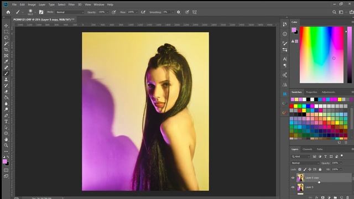The image size is (354, 199).
Task: Open the File menu
Action: 14,4
